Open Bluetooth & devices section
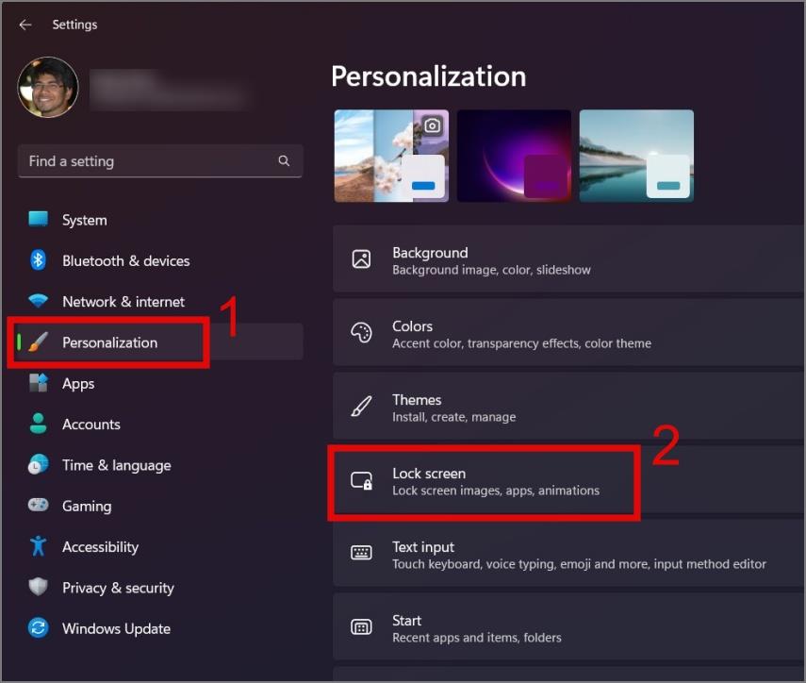The height and width of the screenshot is (683, 806). 126,260
